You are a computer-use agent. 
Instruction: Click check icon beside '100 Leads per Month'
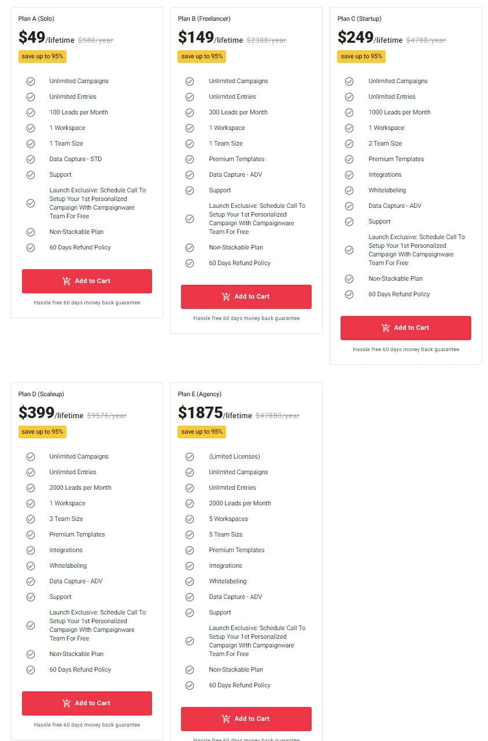[x=31, y=113]
